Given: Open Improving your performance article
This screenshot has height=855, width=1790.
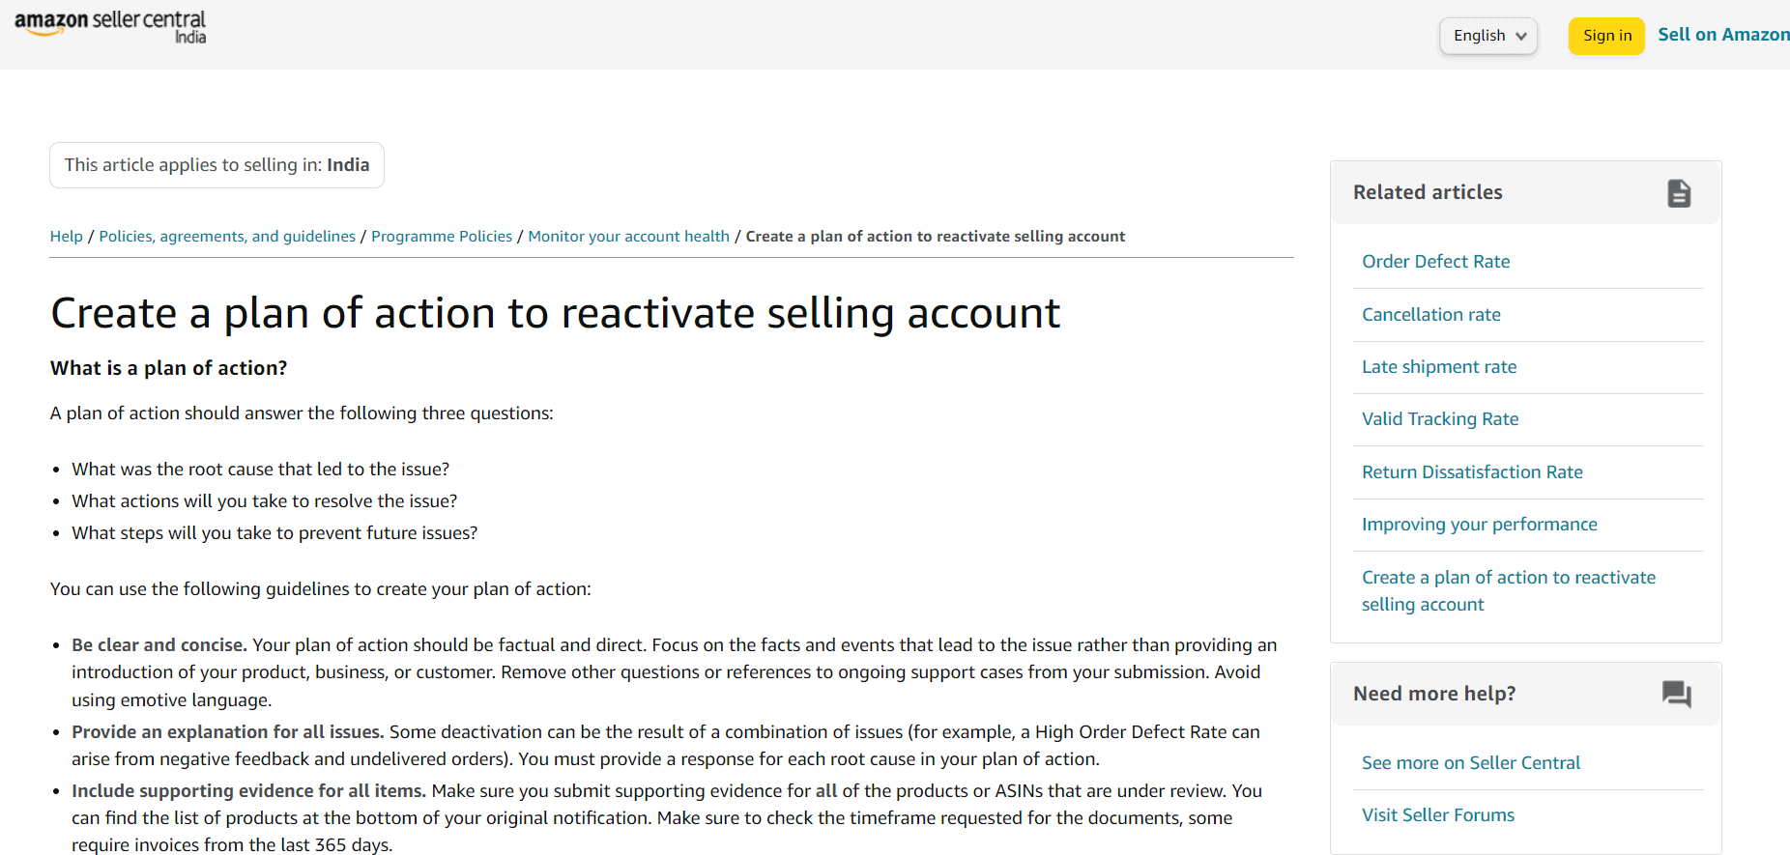Looking at the screenshot, I should 1479,525.
